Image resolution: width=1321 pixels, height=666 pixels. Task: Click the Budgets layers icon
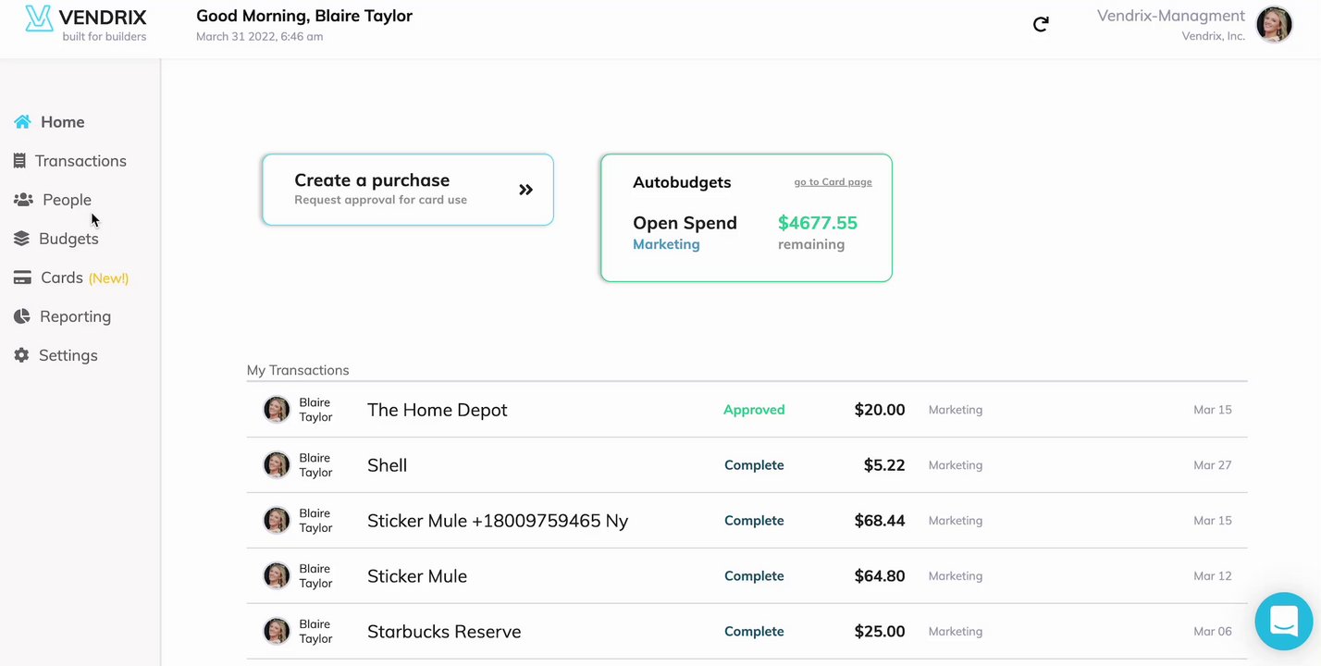[x=21, y=239]
